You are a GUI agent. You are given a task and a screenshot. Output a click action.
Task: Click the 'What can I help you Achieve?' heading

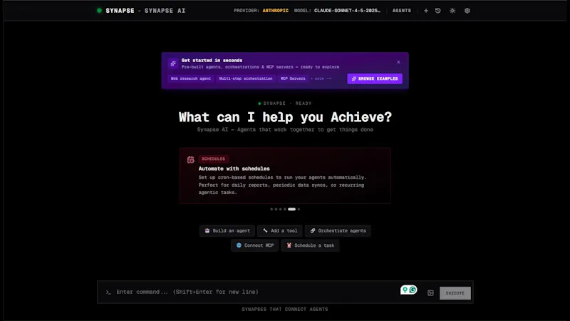point(285,117)
